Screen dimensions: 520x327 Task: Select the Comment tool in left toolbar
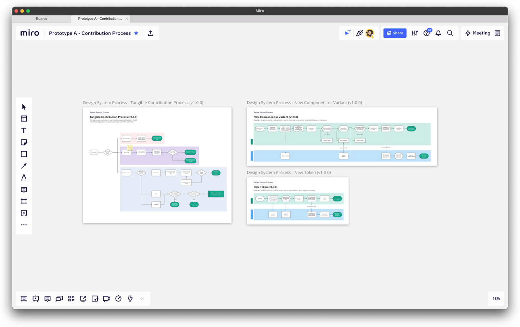pyautogui.click(x=24, y=190)
